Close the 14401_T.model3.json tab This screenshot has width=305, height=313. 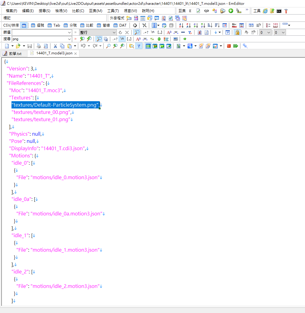(76, 53)
